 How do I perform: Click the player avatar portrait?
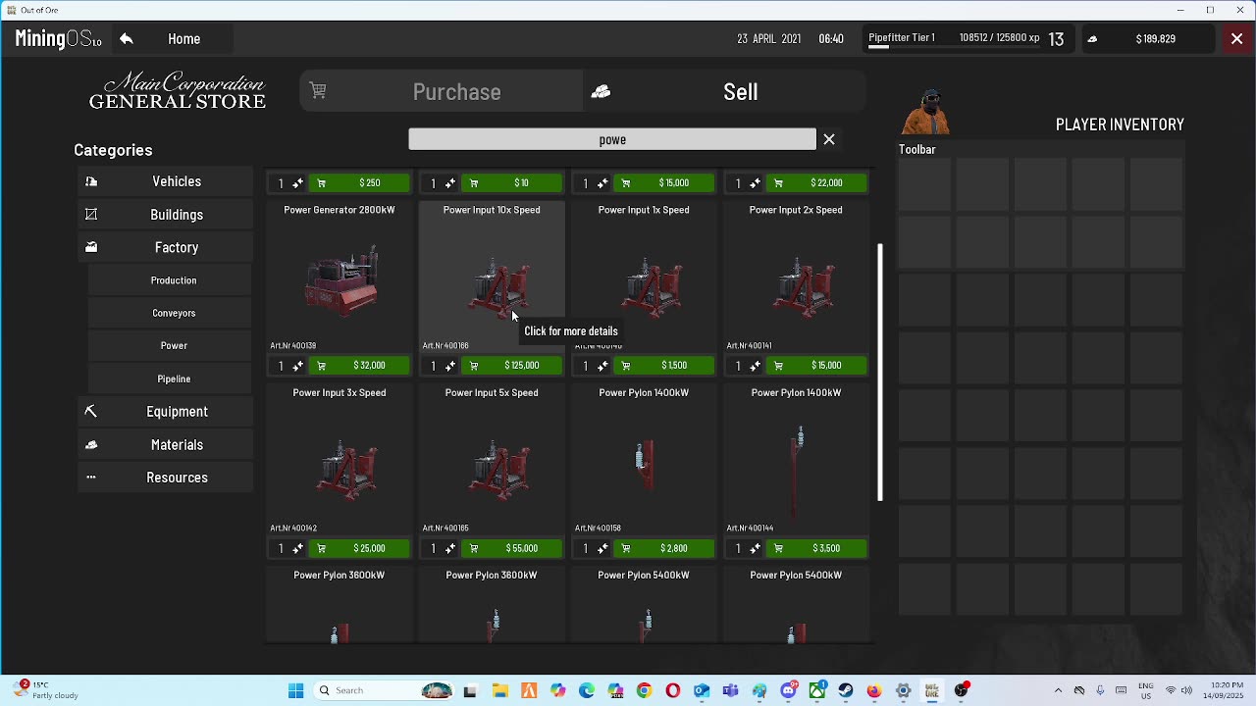[926, 112]
